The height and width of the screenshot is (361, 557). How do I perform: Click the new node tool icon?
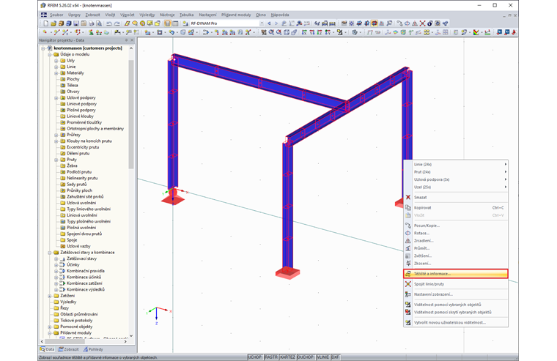click(x=45, y=32)
